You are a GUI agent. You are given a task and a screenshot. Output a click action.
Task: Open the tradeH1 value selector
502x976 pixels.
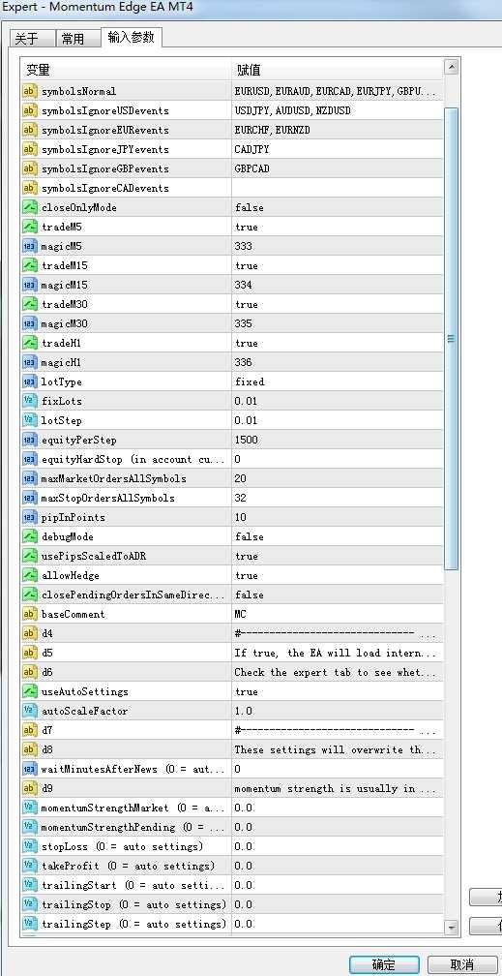pos(338,343)
